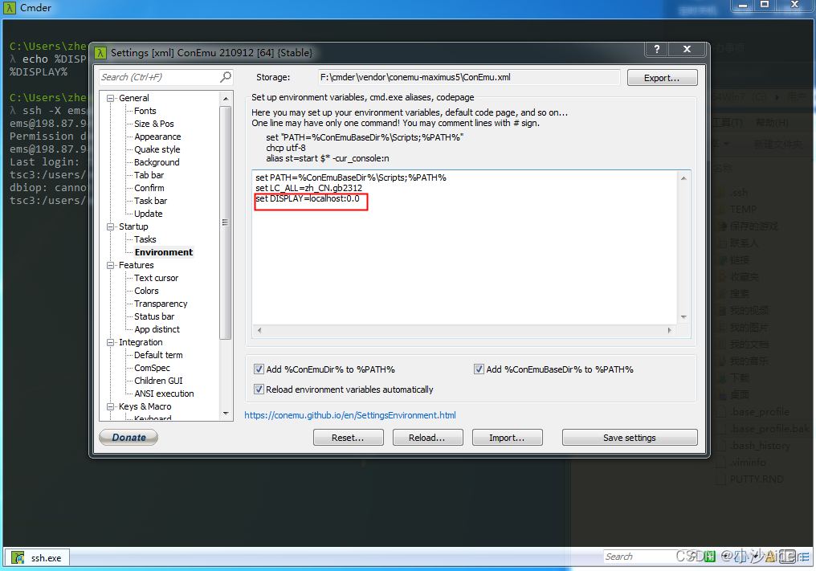This screenshot has height=571, width=816.
Task: Click the settings tree vertical scrollbar thumb
Action: 226,222
